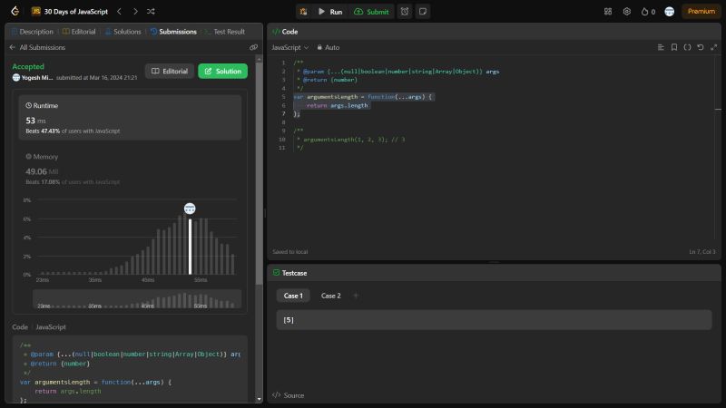Screen dimensions: 726x408
Task: Copy the submission link icon
Action: click(x=253, y=47)
